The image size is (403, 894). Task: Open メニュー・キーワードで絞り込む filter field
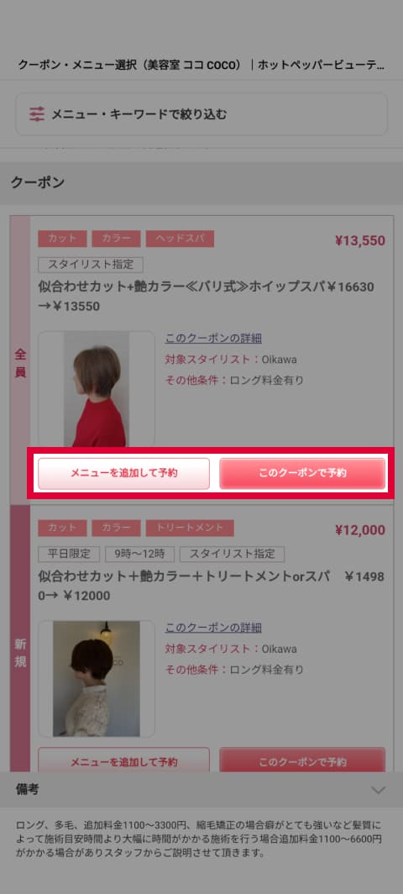(x=201, y=114)
